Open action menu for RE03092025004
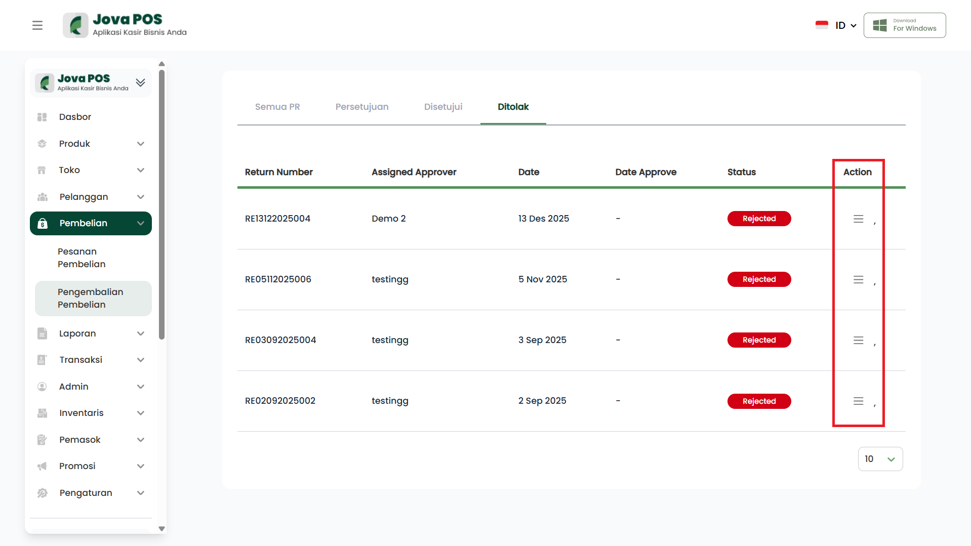Viewport: 971px width, 546px height. click(858, 341)
